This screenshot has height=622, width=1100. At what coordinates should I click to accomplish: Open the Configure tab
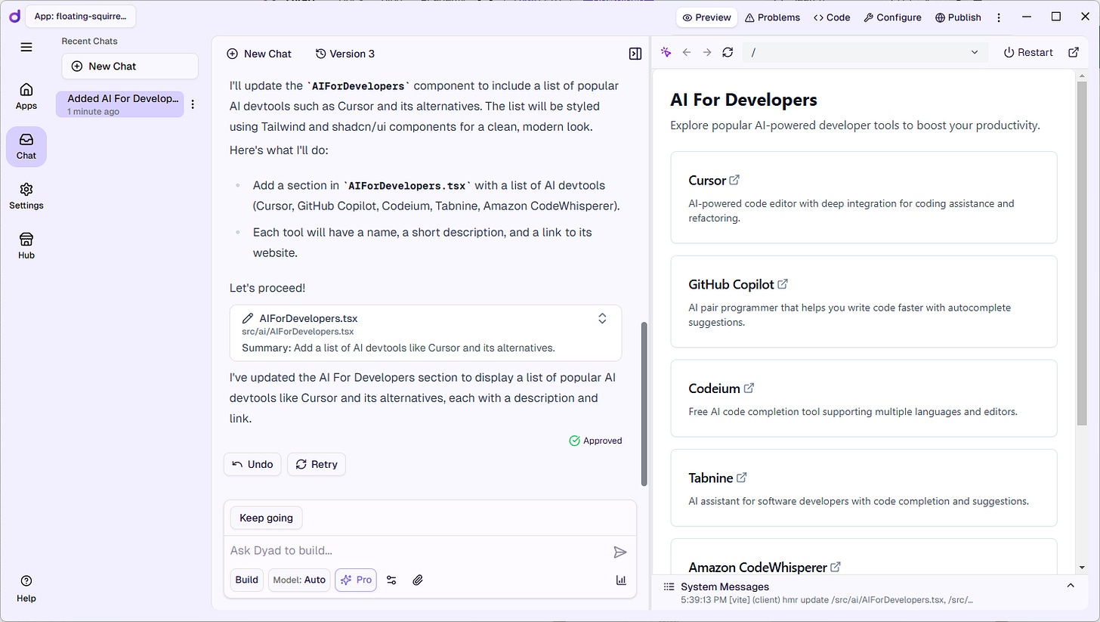coord(892,17)
